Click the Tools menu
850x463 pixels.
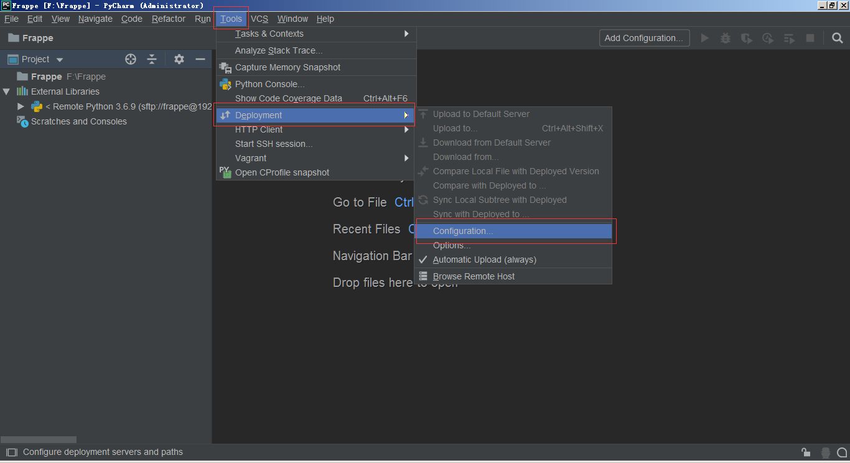(231, 19)
